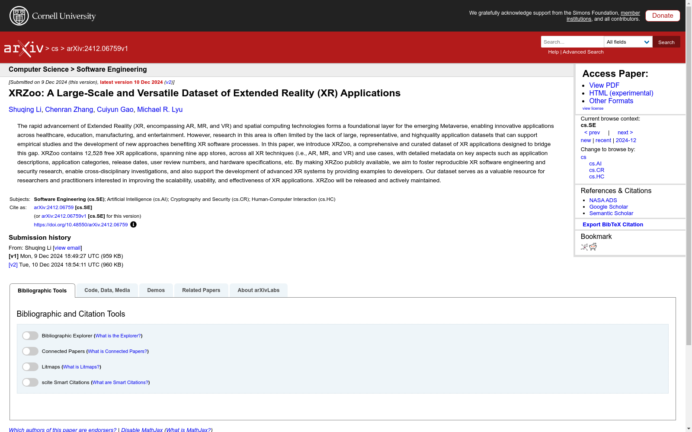The image size is (692, 432).
Task: Open What are Smart Citations? link
Action: click(120, 382)
